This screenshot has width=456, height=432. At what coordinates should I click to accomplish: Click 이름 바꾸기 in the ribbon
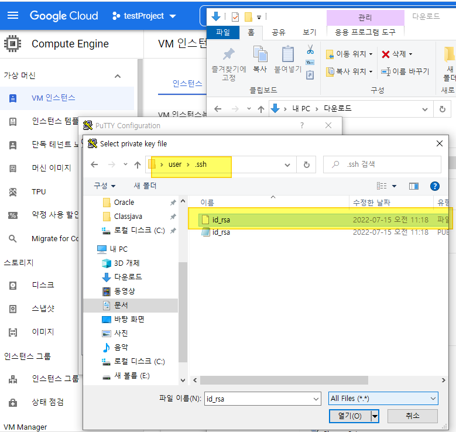tap(405, 71)
